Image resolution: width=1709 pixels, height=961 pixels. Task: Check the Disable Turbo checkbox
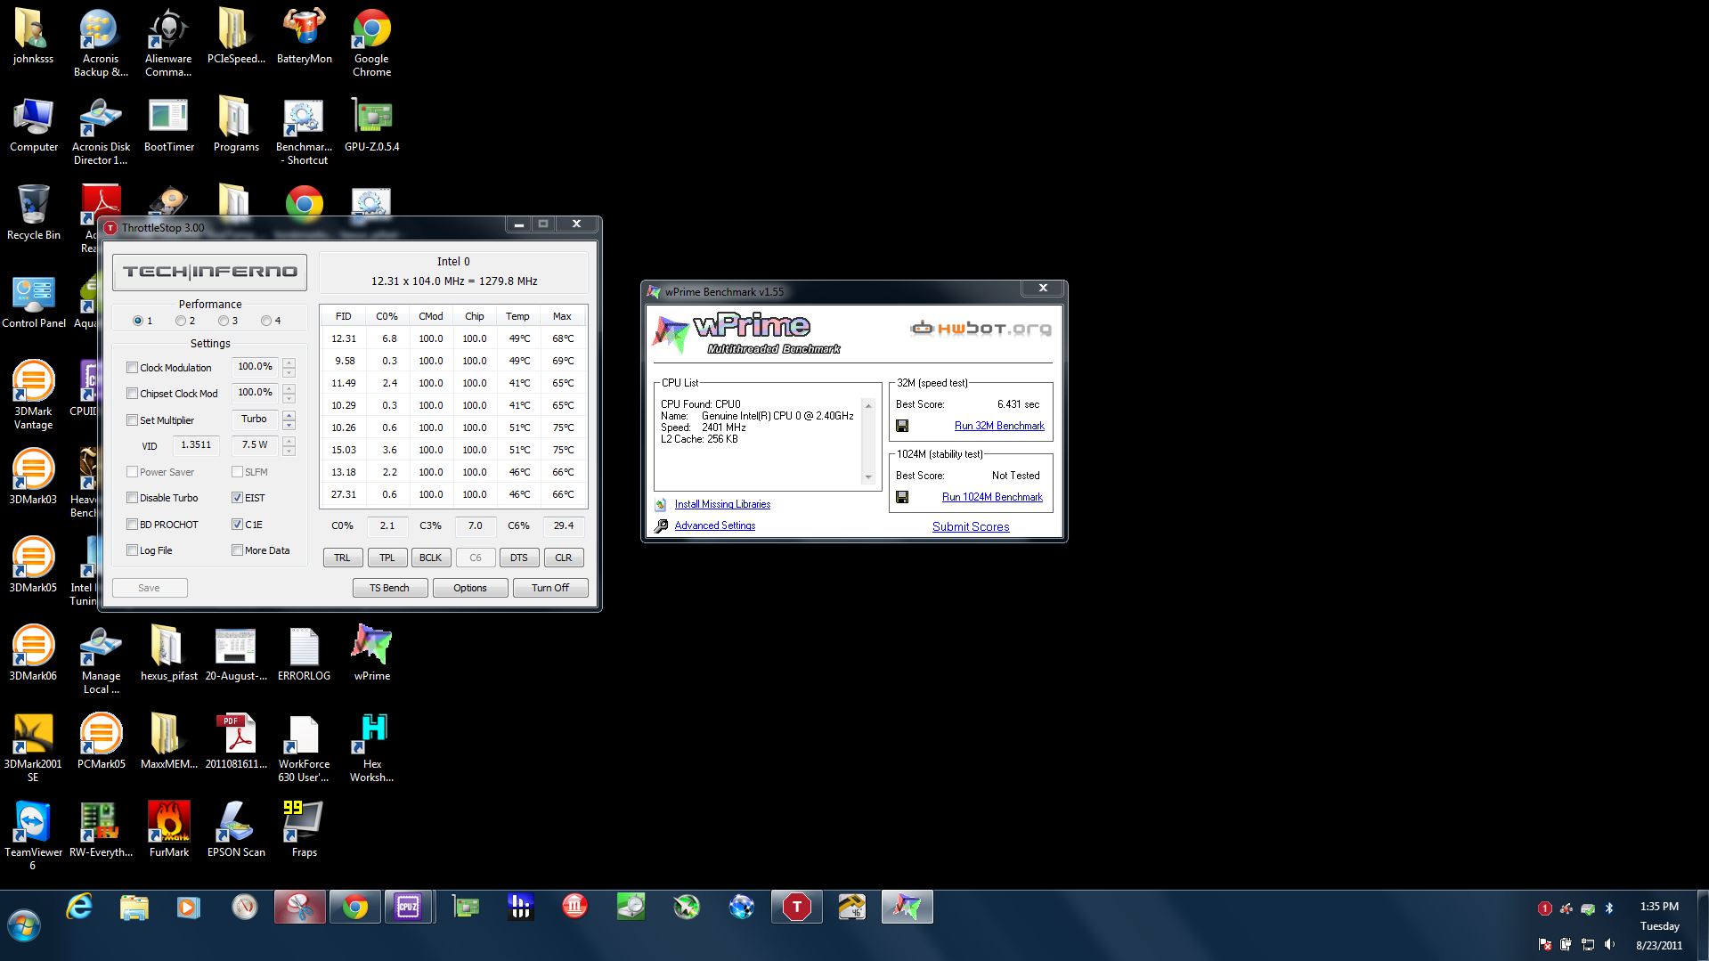pyautogui.click(x=132, y=497)
